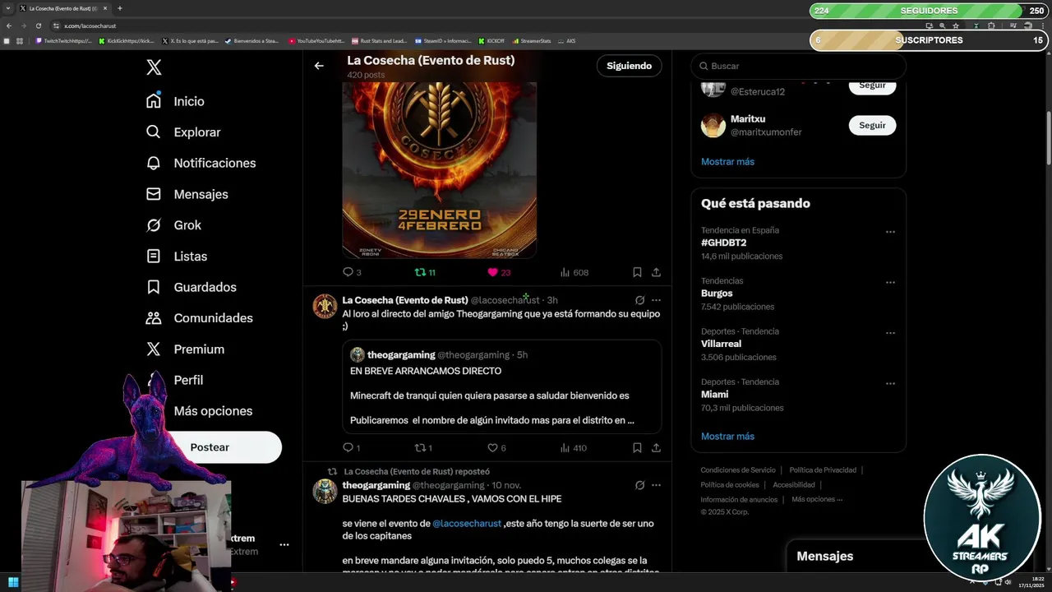Open a new browser tab
The height and width of the screenshot is (592, 1052).
tap(120, 8)
